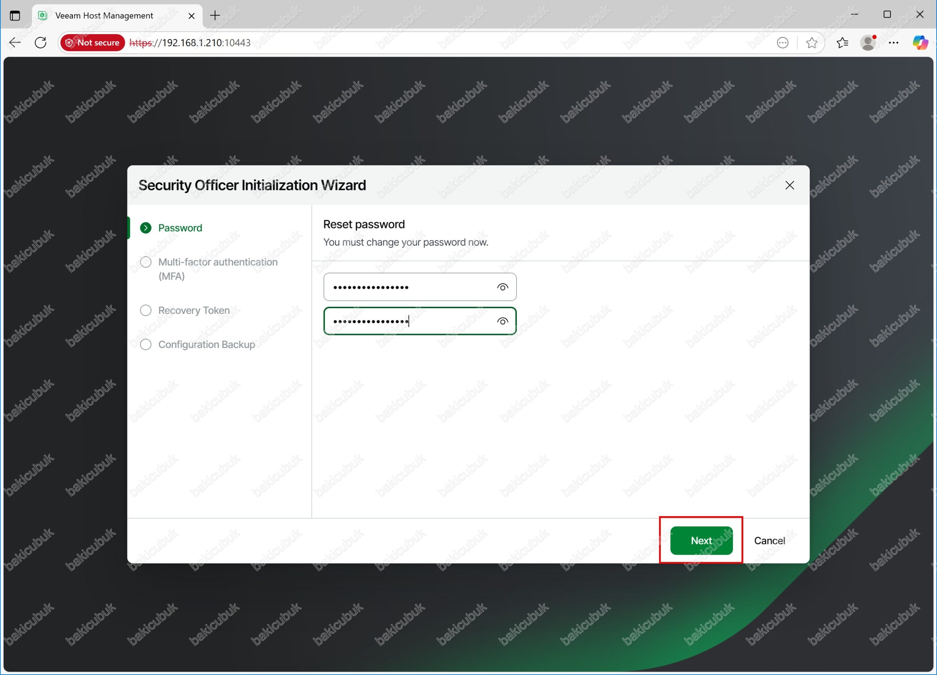Click the 'Reset password' heading text

coord(364,224)
